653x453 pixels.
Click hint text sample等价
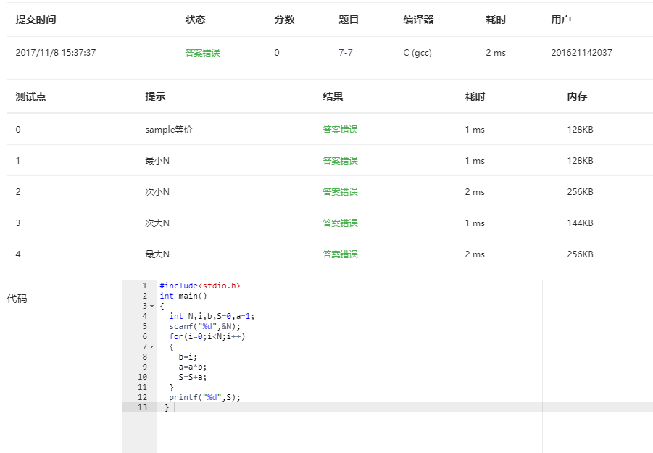coord(169,130)
